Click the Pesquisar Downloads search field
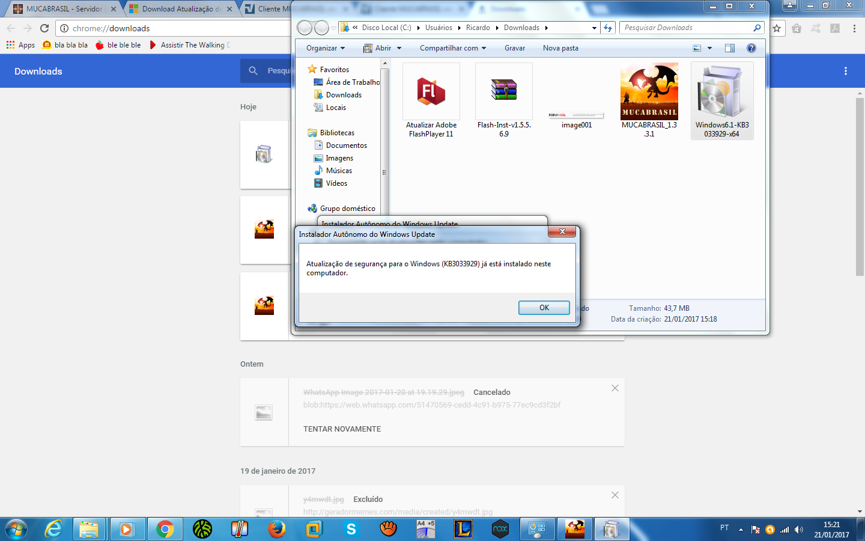 coord(687,28)
